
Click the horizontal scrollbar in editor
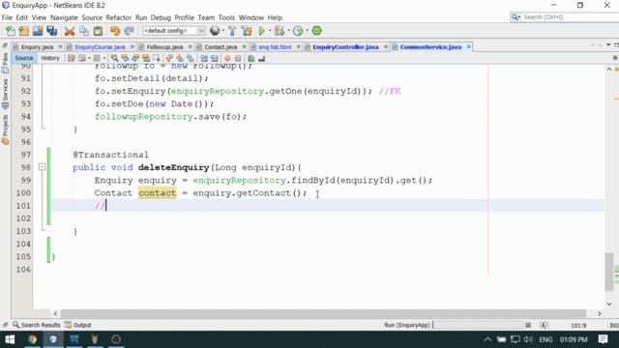324,313
